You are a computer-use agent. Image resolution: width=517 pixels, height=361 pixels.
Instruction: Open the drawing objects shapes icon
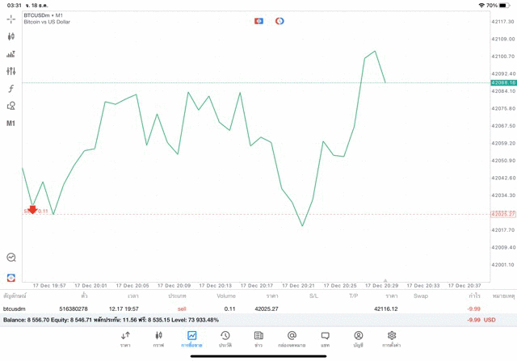pyautogui.click(x=11, y=106)
